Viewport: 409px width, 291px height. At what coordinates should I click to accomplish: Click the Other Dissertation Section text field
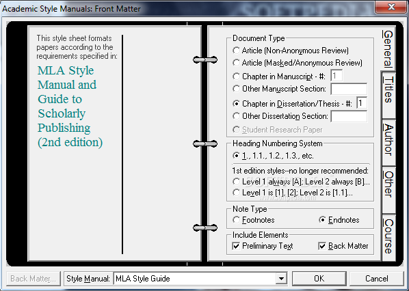[x=349, y=116]
